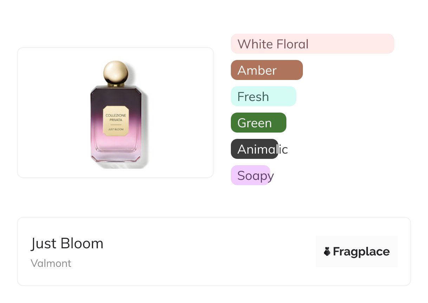
Task: Click the gold collar below the bottle cap
Action: 116,85
